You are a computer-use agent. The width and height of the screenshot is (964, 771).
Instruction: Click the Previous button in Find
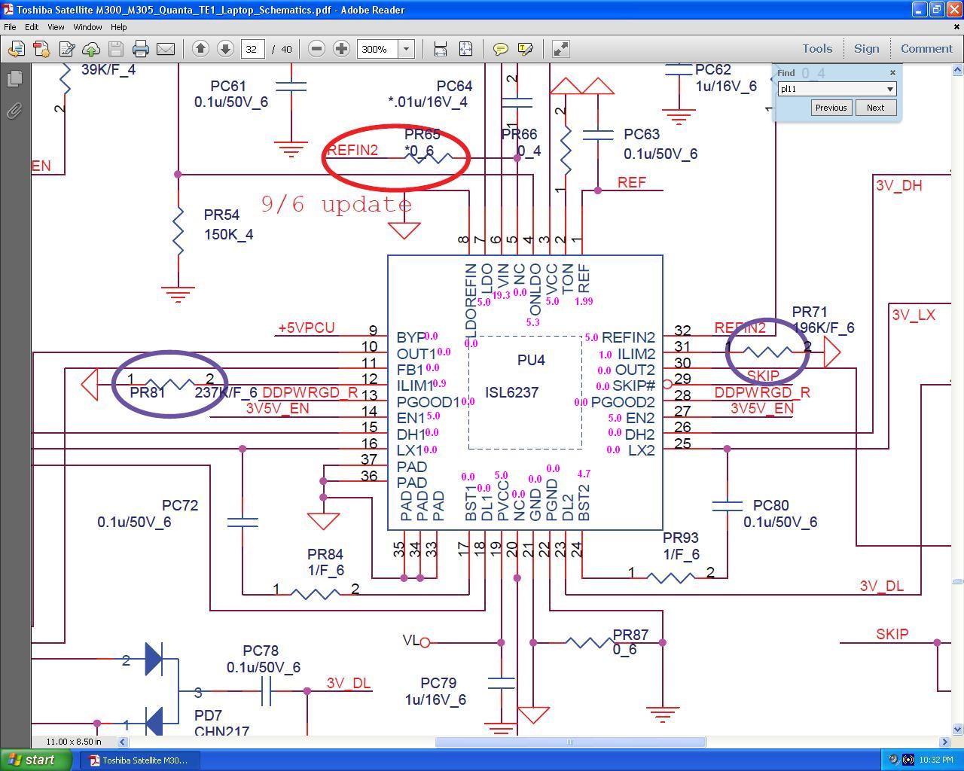coord(831,108)
